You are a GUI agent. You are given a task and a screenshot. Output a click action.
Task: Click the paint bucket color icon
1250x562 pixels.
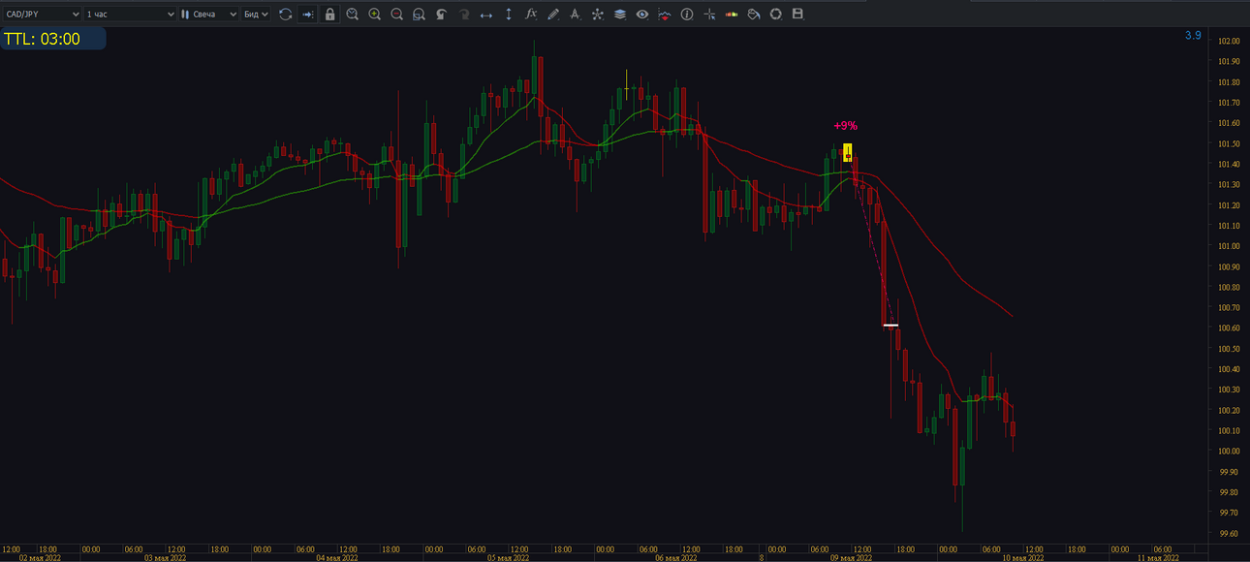754,15
